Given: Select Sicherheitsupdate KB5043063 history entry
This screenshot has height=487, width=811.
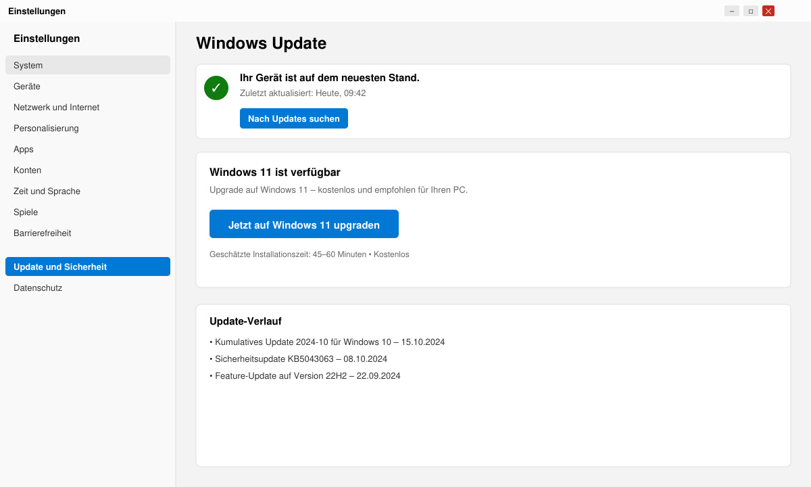Looking at the screenshot, I should (298, 358).
